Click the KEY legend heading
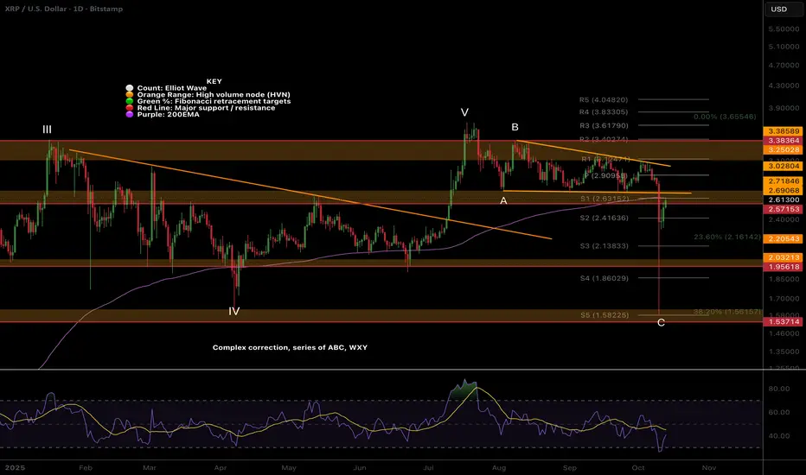Screen dimensions: 806x475 coord(214,81)
